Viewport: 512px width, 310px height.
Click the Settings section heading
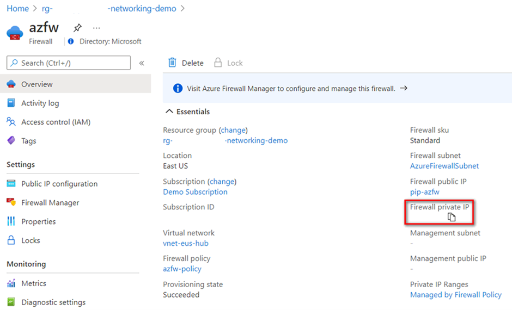click(21, 165)
